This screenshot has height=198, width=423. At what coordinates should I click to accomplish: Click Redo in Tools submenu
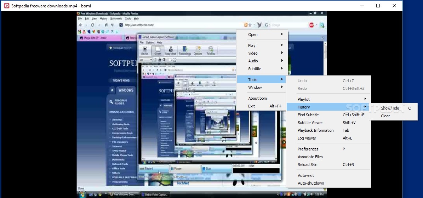pos(328,88)
